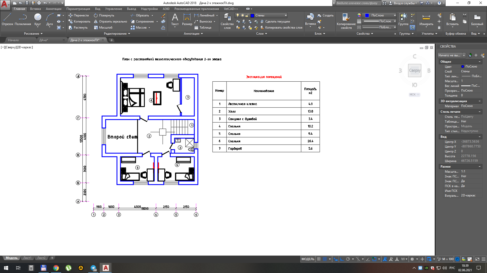Click Создать block button

point(325,15)
